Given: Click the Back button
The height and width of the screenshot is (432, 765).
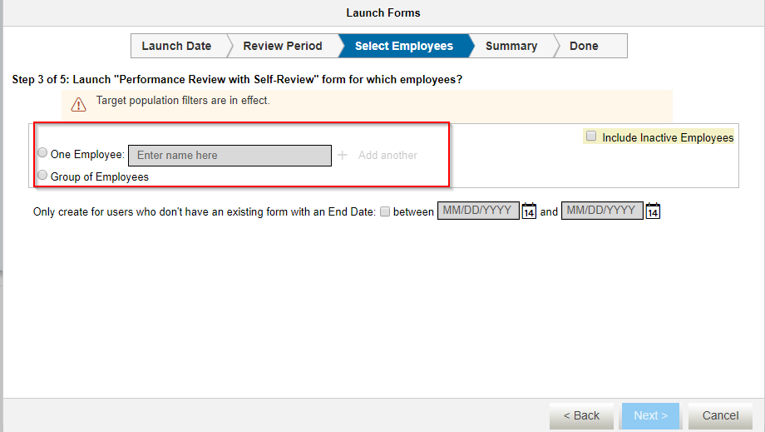Looking at the screenshot, I should click(x=581, y=415).
